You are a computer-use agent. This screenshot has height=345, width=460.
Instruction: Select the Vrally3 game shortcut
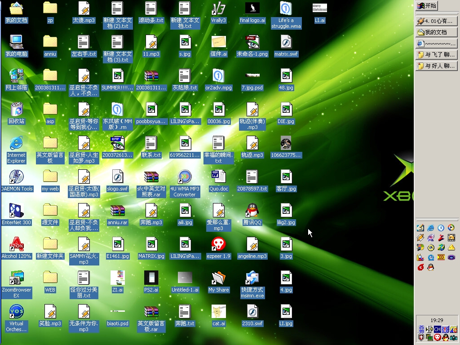[x=219, y=12]
